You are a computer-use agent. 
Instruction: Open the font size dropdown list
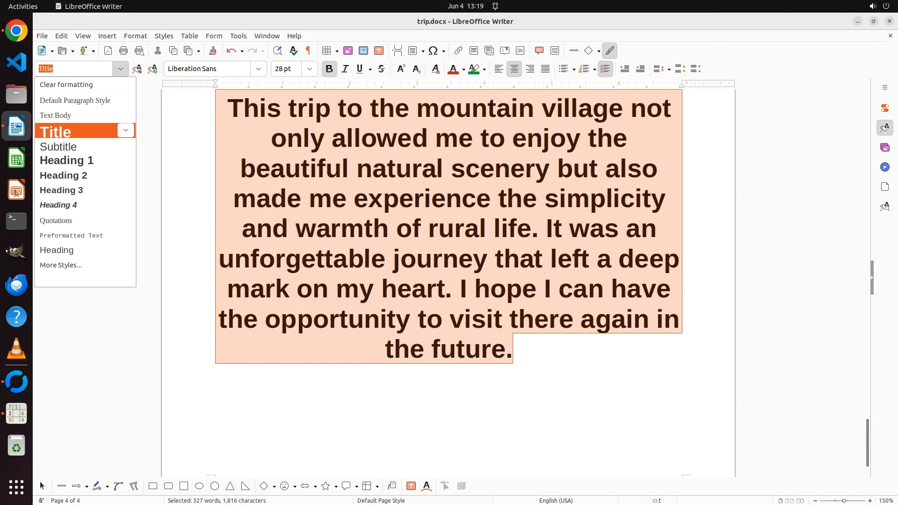click(310, 69)
